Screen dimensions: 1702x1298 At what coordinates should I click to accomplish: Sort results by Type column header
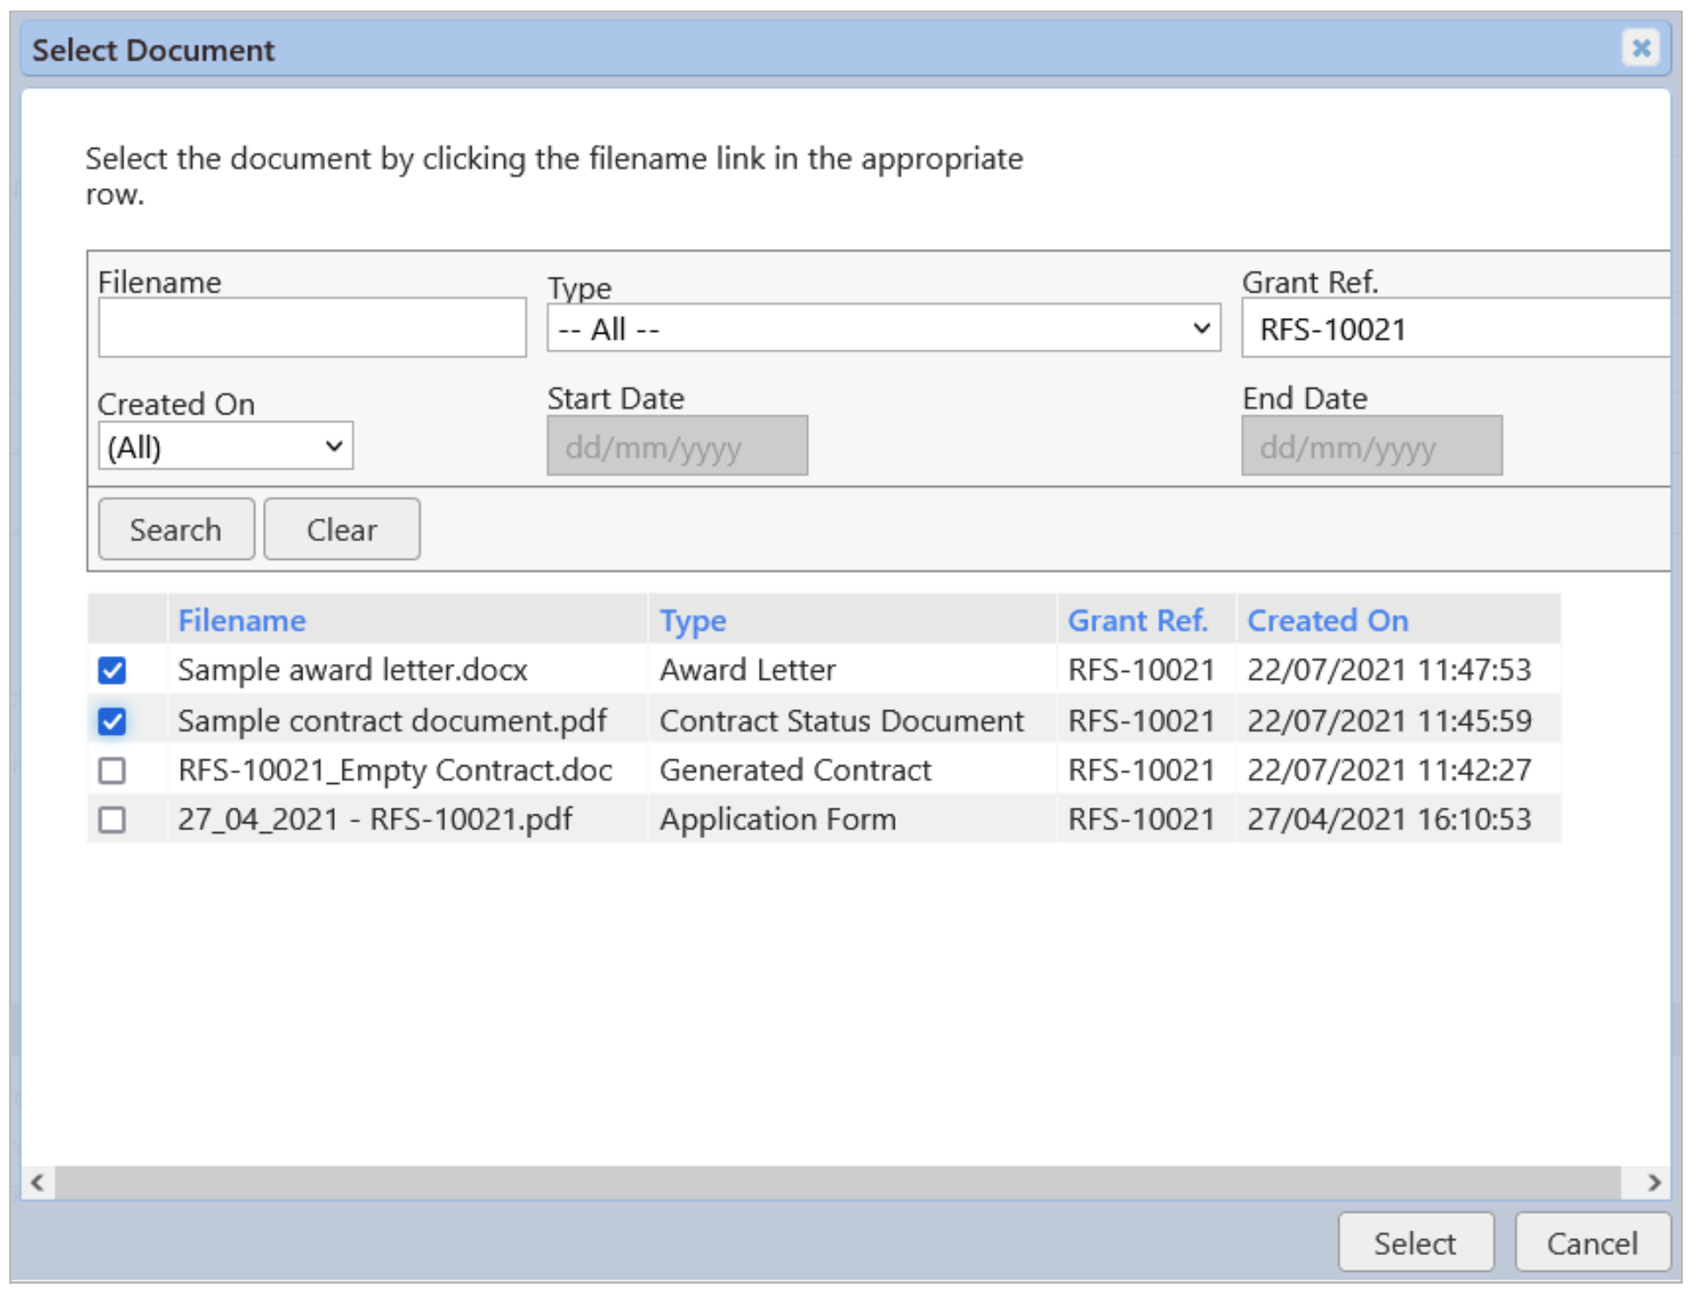692,621
